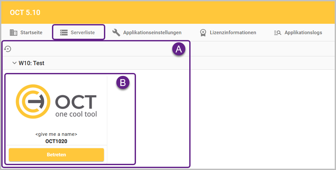Click the Startseite building icon
Image resolution: width=336 pixels, height=170 pixels.
point(13,33)
